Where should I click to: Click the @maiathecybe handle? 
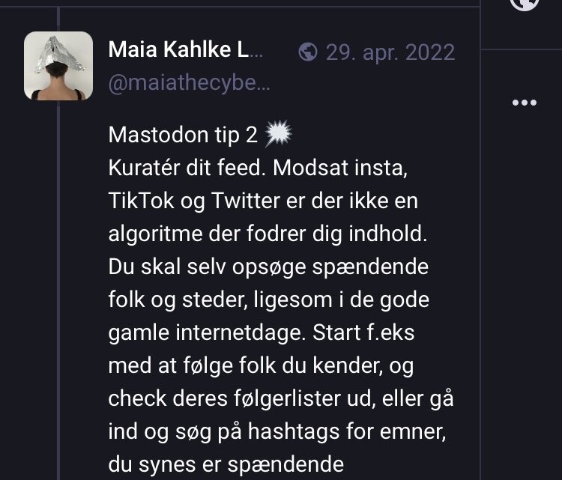[188, 83]
